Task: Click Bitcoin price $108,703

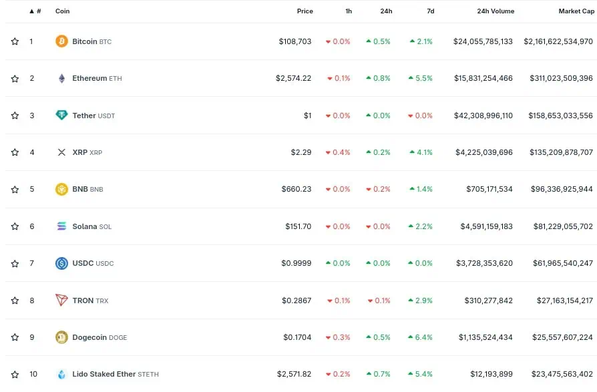Action: tap(295, 41)
